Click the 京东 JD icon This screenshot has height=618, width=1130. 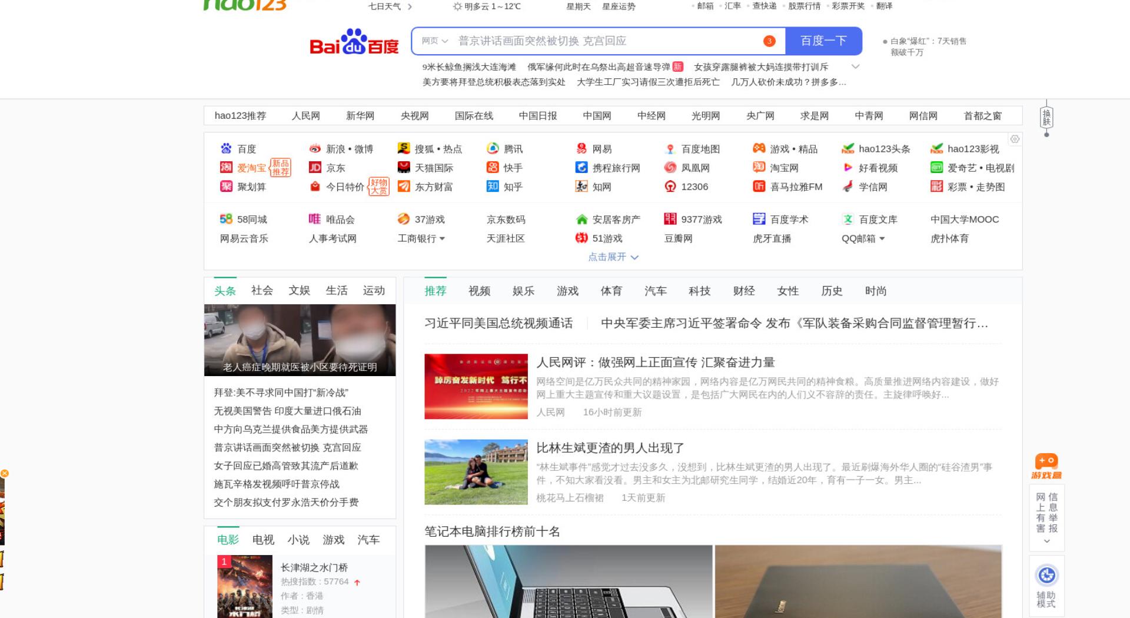pos(315,167)
